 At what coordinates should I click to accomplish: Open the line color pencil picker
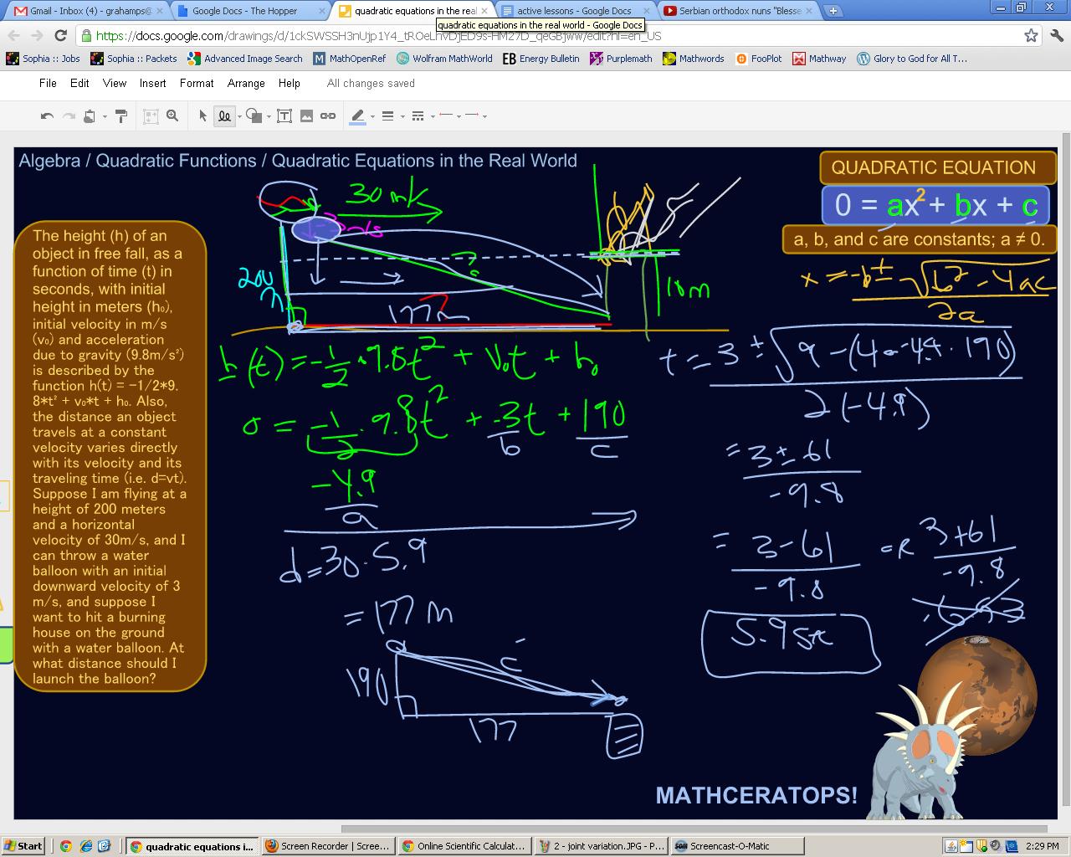[x=358, y=116]
